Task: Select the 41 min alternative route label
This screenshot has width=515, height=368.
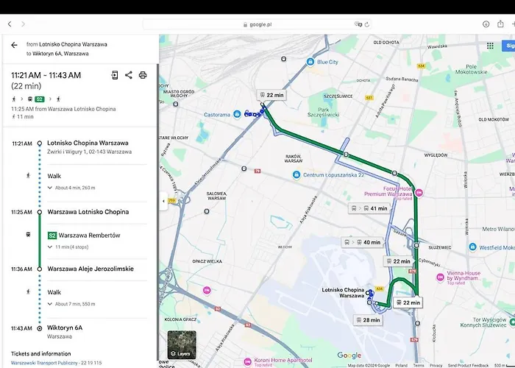Action: pos(369,208)
